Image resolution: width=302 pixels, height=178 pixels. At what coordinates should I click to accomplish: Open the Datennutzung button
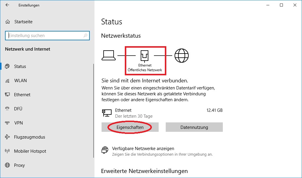tap(194, 127)
